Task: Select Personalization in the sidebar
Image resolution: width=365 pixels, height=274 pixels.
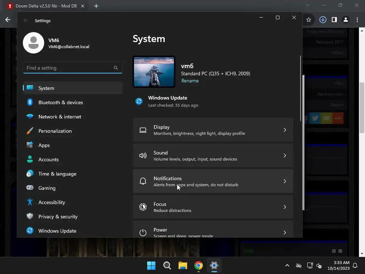Action: point(73,131)
